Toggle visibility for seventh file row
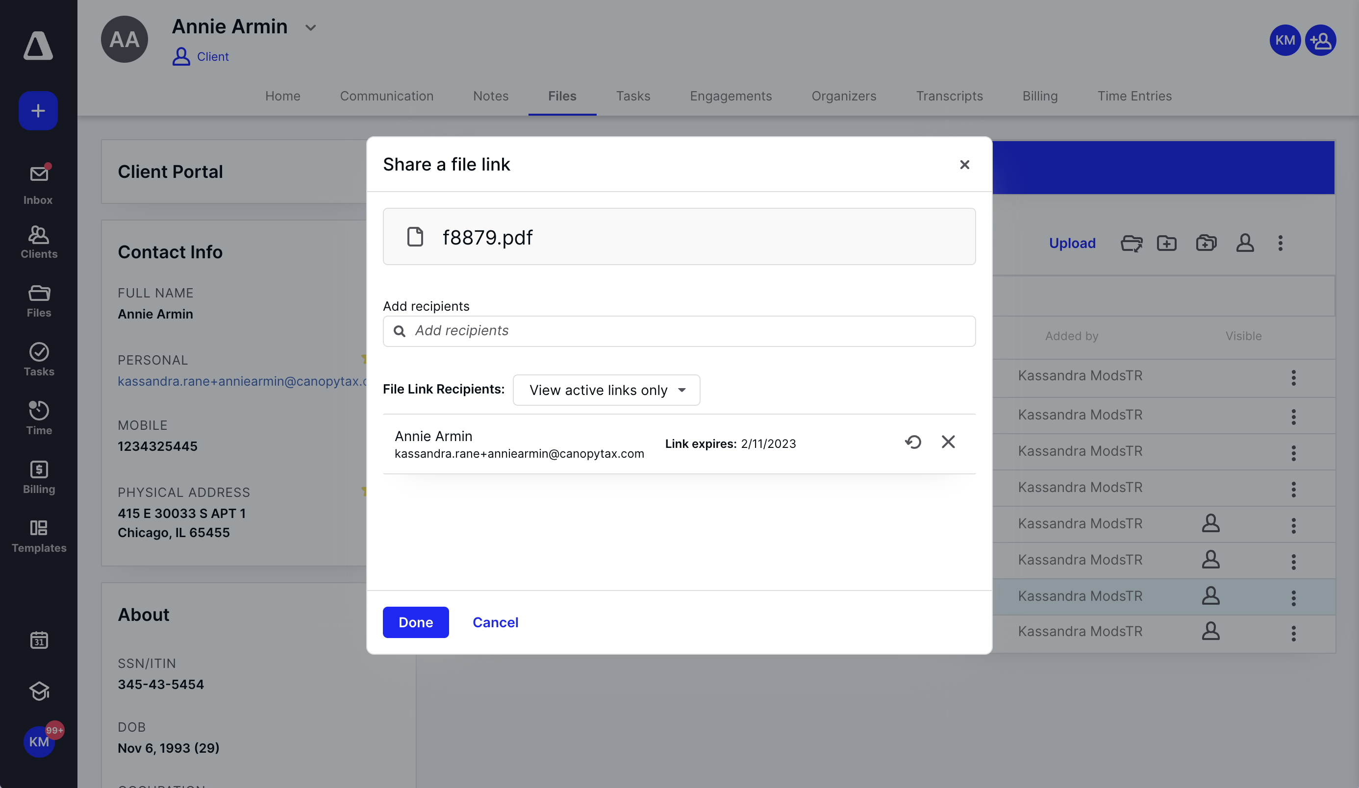 (x=1211, y=596)
